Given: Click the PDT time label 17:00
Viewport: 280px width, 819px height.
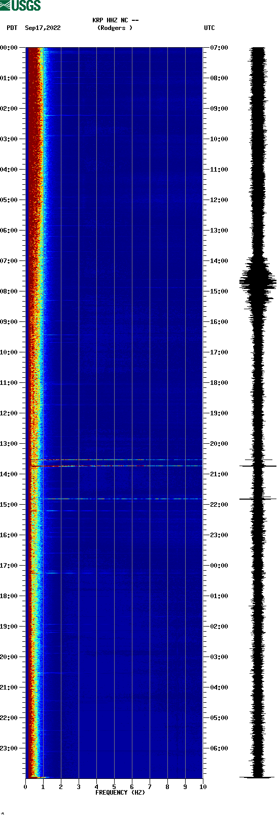Looking at the screenshot, I should [9, 566].
